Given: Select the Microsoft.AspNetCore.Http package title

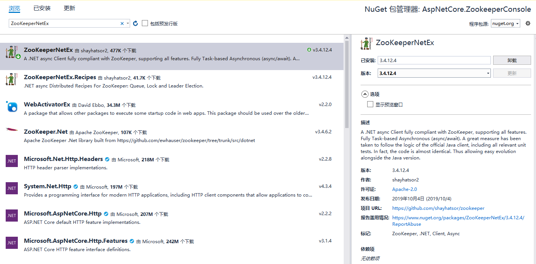Looking at the screenshot, I should (x=63, y=214).
